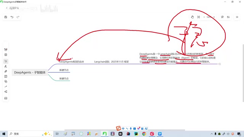The image size is (244, 137).
Task: Click the add-child circle at branch end
Action: coord(220,64)
